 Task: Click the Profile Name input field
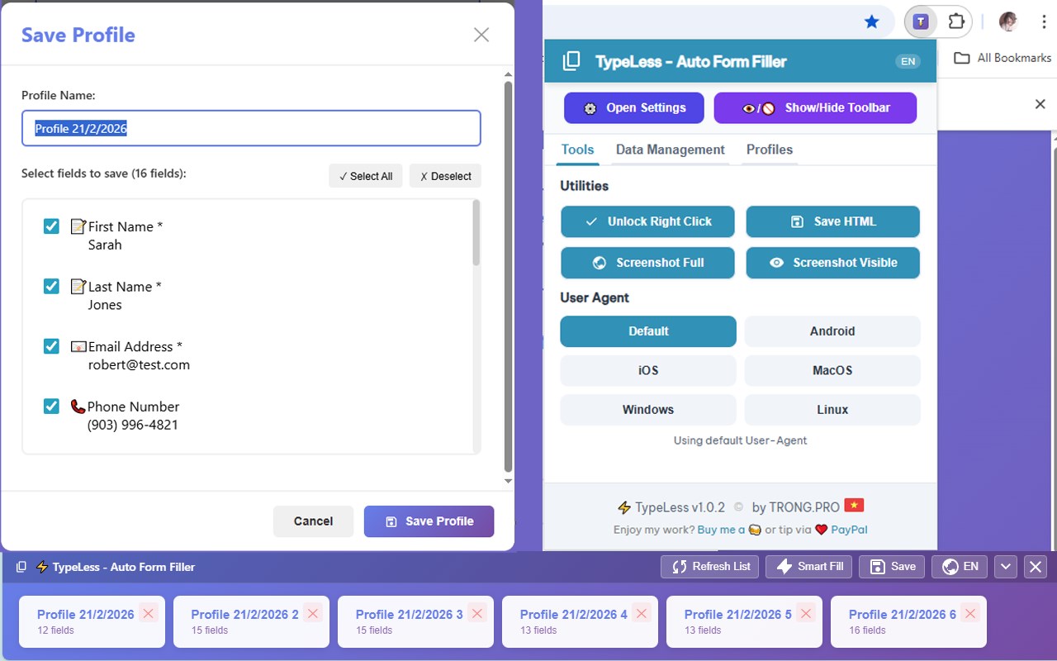(251, 129)
